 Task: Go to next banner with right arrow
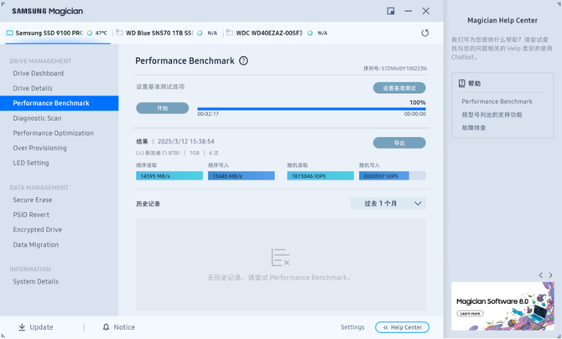pos(551,275)
